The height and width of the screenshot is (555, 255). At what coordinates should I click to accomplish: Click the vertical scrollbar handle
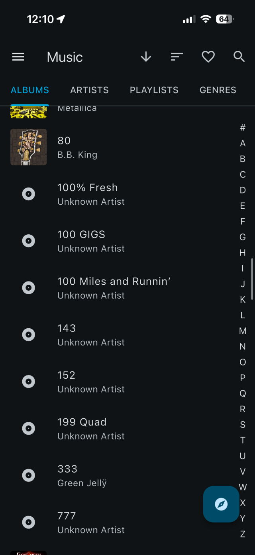252,279
